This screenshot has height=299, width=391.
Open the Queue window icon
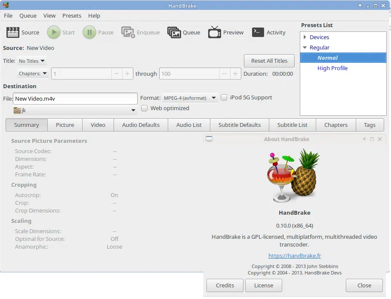click(x=174, y=32)
